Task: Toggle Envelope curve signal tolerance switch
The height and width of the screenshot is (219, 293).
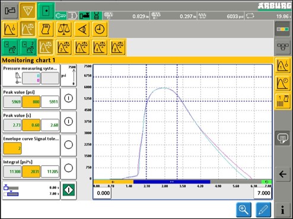Action: tap(68, 145)
